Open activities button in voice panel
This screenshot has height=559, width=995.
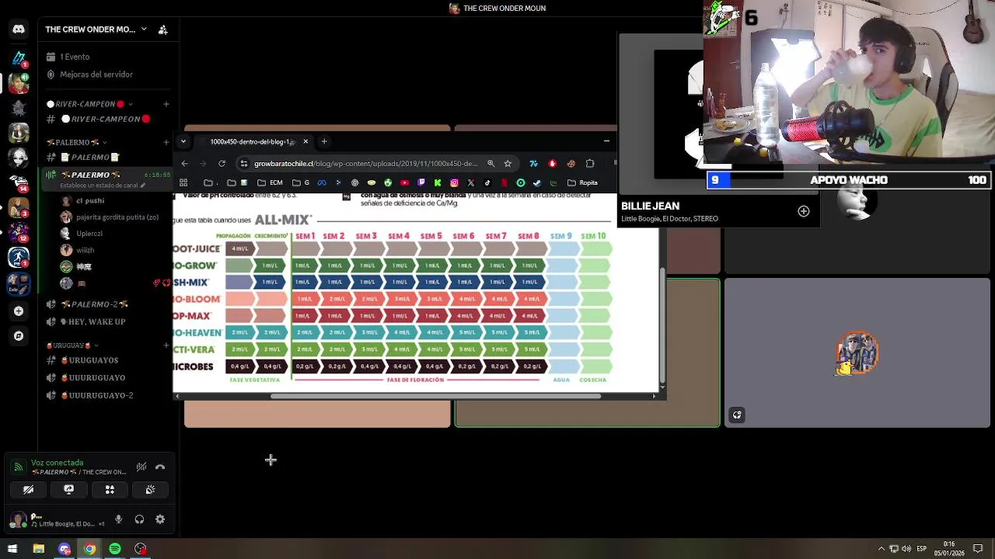110,490
